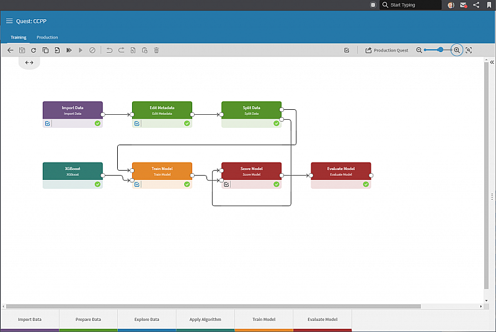Viewport: 496px width, 332px height.
Task: Toggle the checkbox on the Edit Metadata node
Action: pos(137,123)
